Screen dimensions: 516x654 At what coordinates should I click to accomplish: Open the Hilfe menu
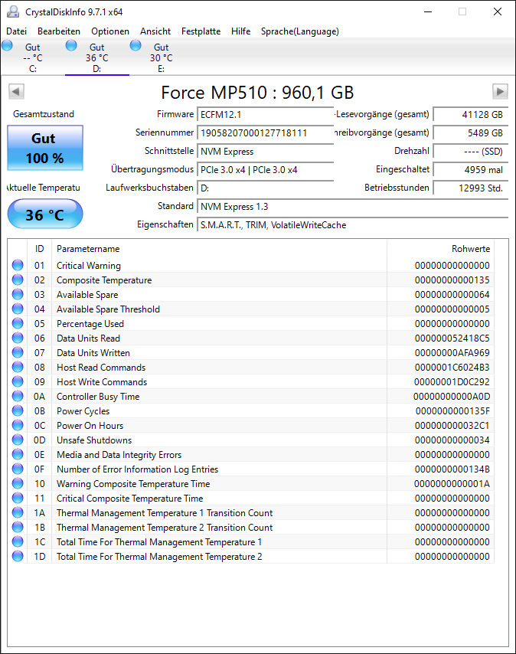click(x=241, y=31)
